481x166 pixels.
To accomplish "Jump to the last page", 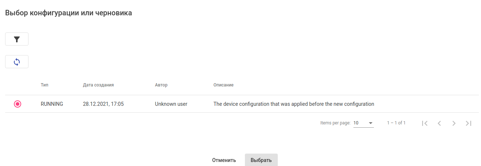I will pos(469,123).
